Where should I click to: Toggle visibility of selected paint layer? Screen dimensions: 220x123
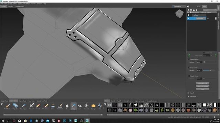pyautogui.click(x=188, y=18)
